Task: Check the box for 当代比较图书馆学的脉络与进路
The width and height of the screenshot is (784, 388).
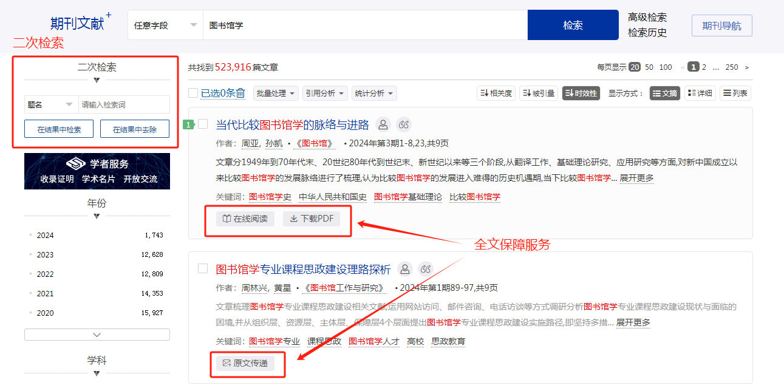Action: click(203, 124)
